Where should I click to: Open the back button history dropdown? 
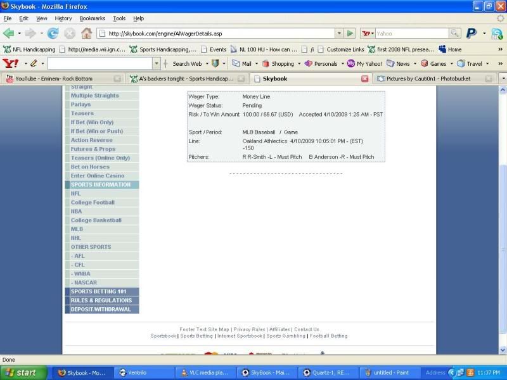(20, 34)
